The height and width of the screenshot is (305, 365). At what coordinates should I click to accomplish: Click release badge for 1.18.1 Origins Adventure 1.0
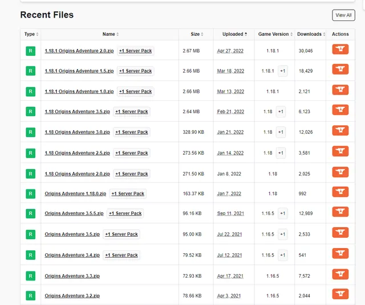[x=30, y=92]
